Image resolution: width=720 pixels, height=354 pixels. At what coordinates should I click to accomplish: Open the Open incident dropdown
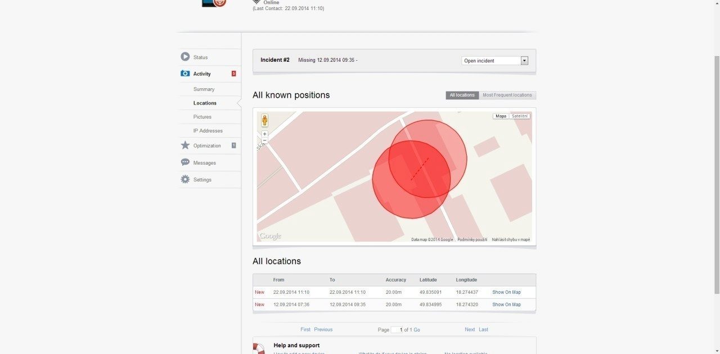point(495,61)
